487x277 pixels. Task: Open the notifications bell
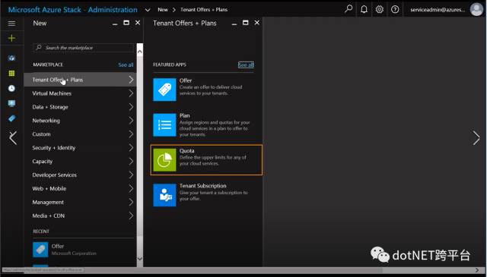[364, 9]
